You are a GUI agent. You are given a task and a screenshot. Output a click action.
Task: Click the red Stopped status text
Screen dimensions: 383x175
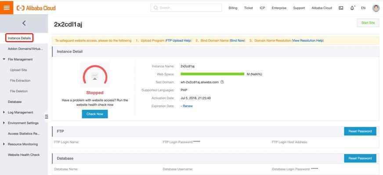(x=95, y=93)
